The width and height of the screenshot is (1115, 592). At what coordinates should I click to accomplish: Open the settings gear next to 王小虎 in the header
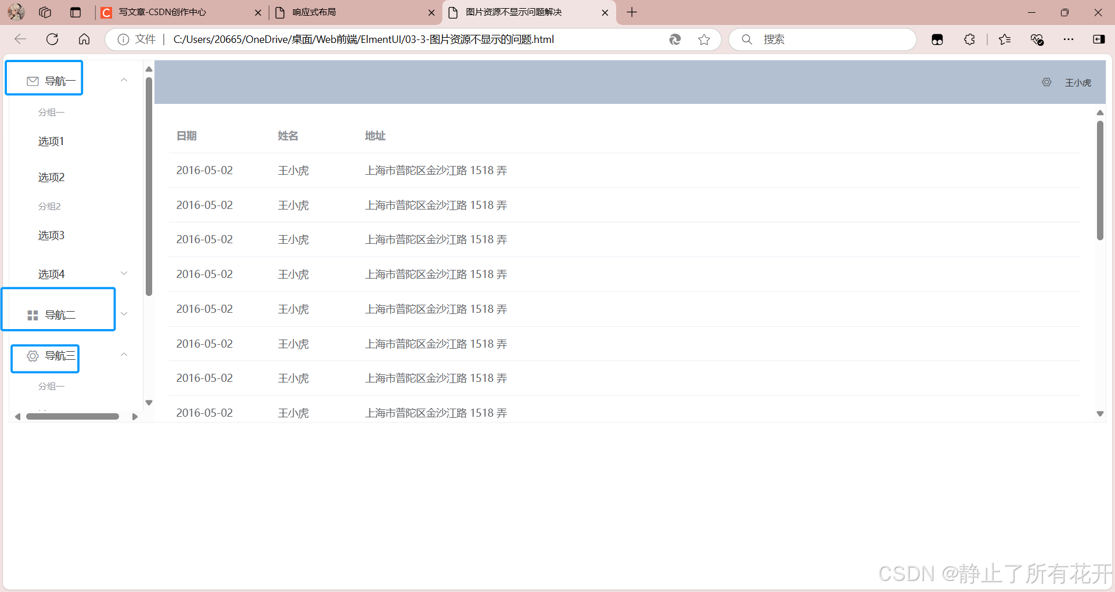point(1046,82)
